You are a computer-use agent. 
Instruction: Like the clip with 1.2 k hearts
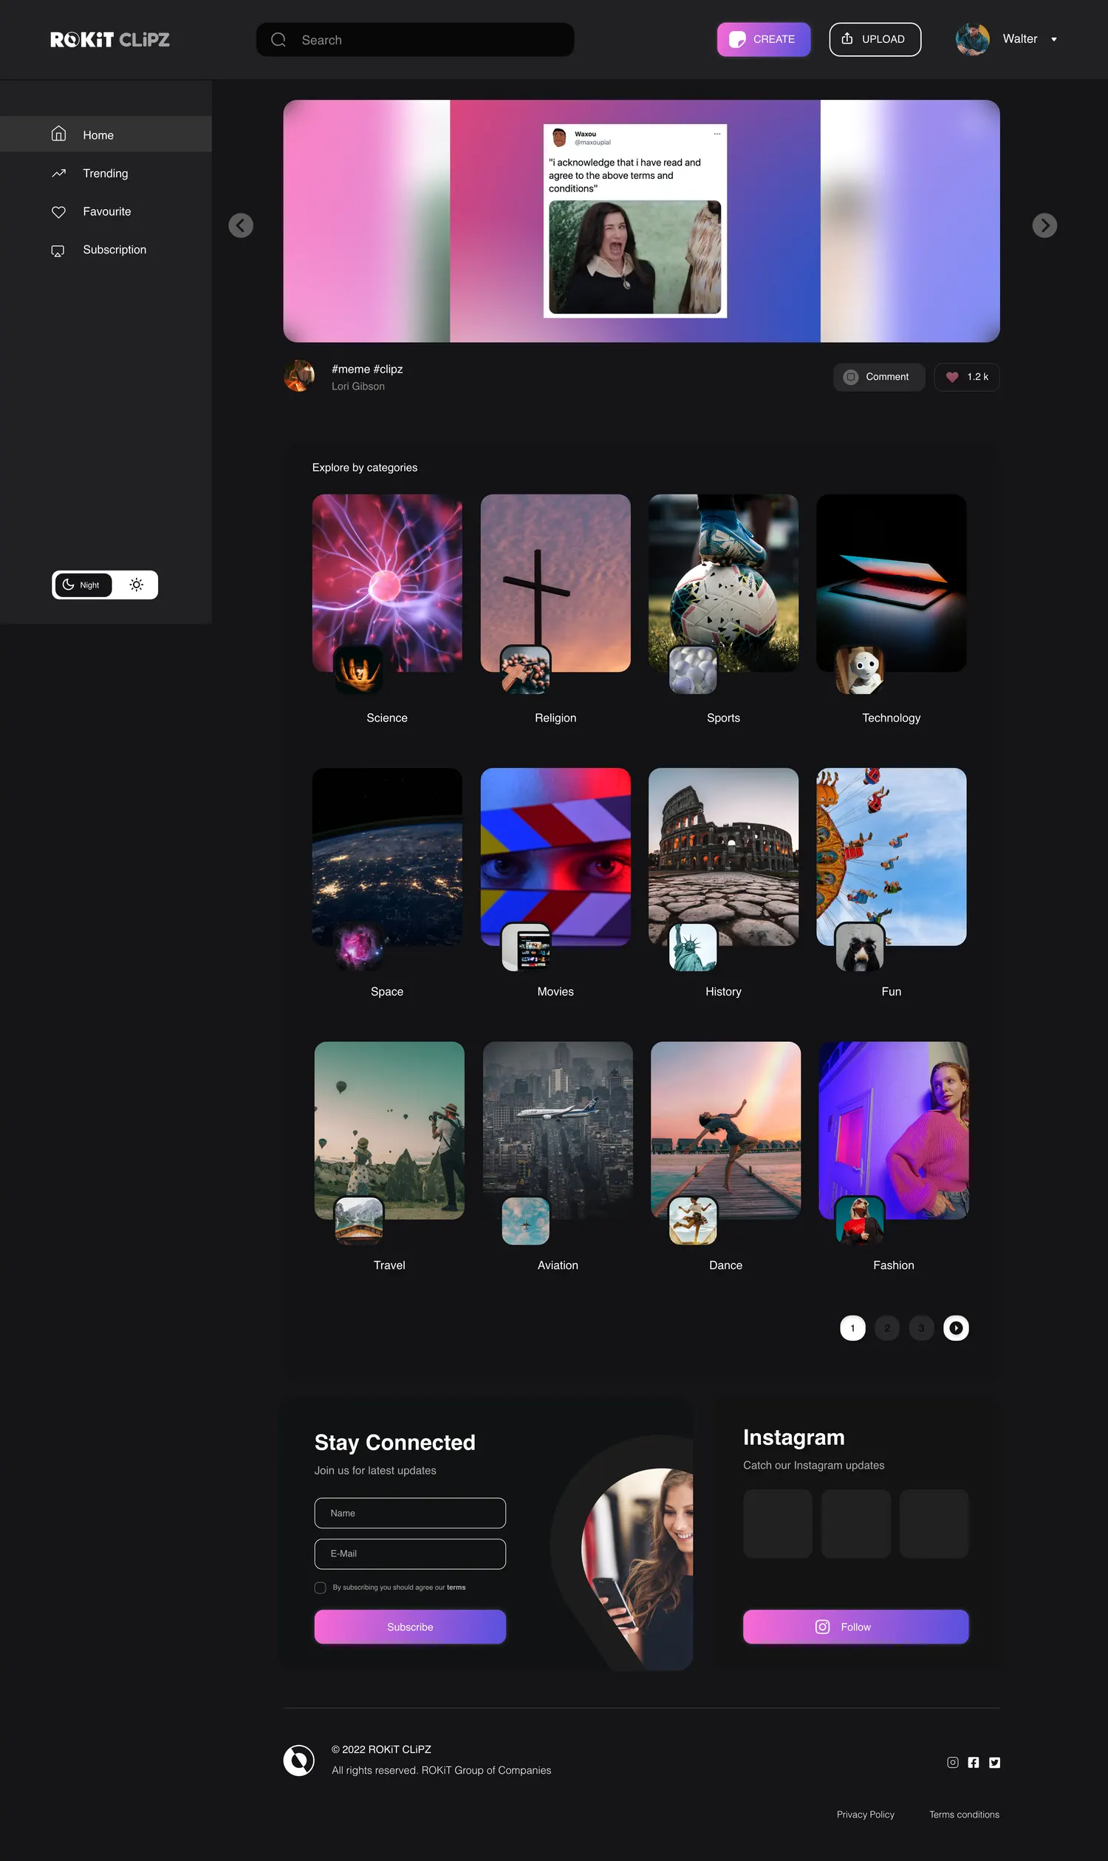[x=967, y=377]
